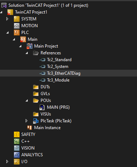Click the GVLs folder icon

tap(36, 94)
